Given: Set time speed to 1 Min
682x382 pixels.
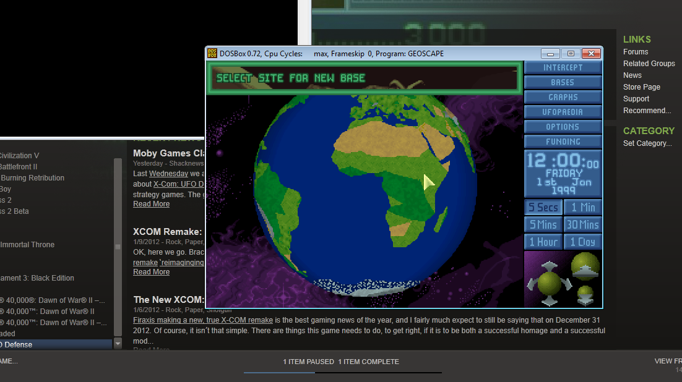Looking at the screenshot, I should tap(583, 207).
